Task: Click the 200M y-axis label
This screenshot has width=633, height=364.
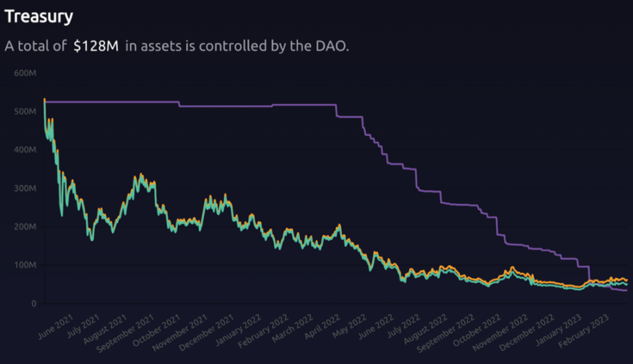Action: (25, 227)
